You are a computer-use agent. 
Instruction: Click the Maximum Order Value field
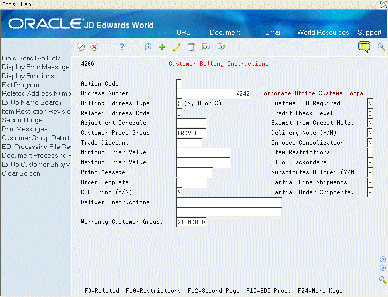pyautogui.click(x=203, y=163)
